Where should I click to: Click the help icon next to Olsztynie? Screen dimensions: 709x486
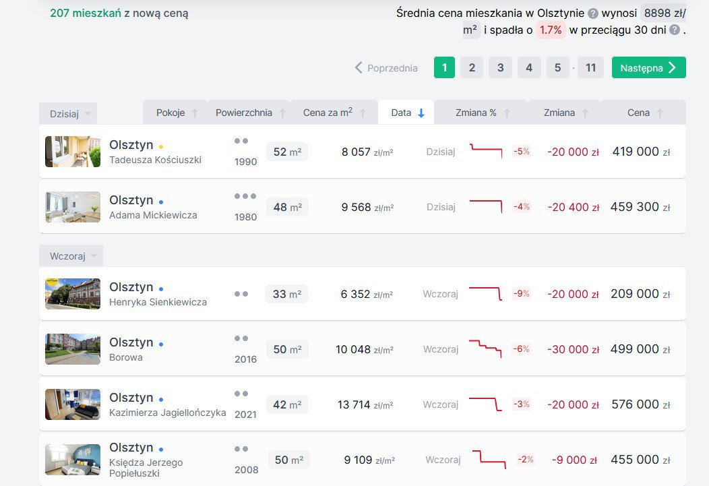click(592, 13)
